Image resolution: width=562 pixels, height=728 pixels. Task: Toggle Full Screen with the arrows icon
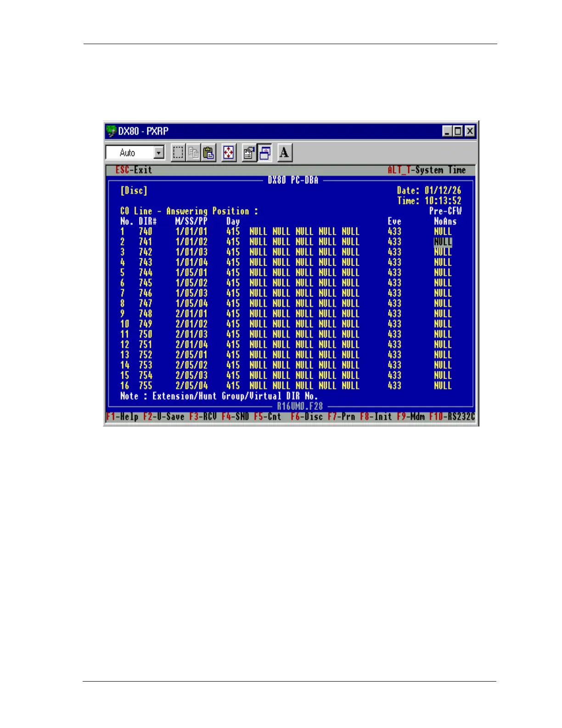(228, 153)
